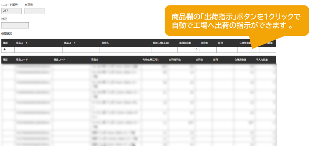309x146 pixels.
Task: Click the ● mark in the 確認 cell
Action: pos(4,50)
